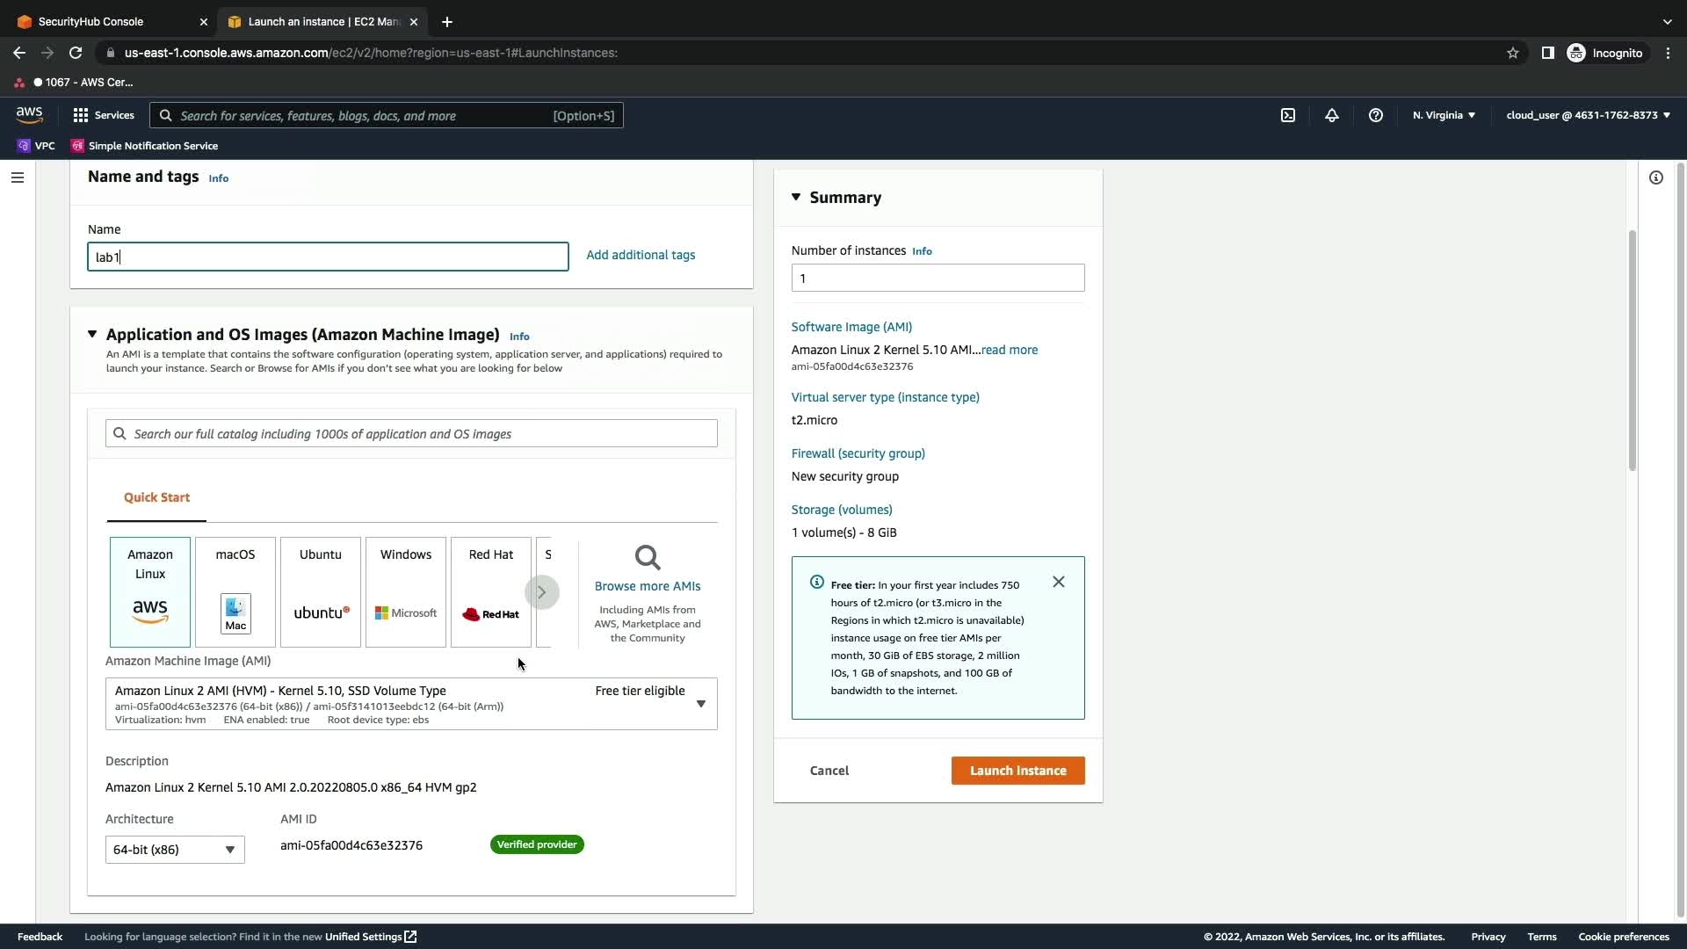Expand the Amazon Linux 2 AMI dropdown

coord(700,704)
